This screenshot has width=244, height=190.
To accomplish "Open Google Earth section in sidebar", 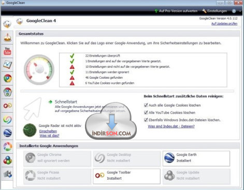I will pyautogui.click(x=8, y=133).
